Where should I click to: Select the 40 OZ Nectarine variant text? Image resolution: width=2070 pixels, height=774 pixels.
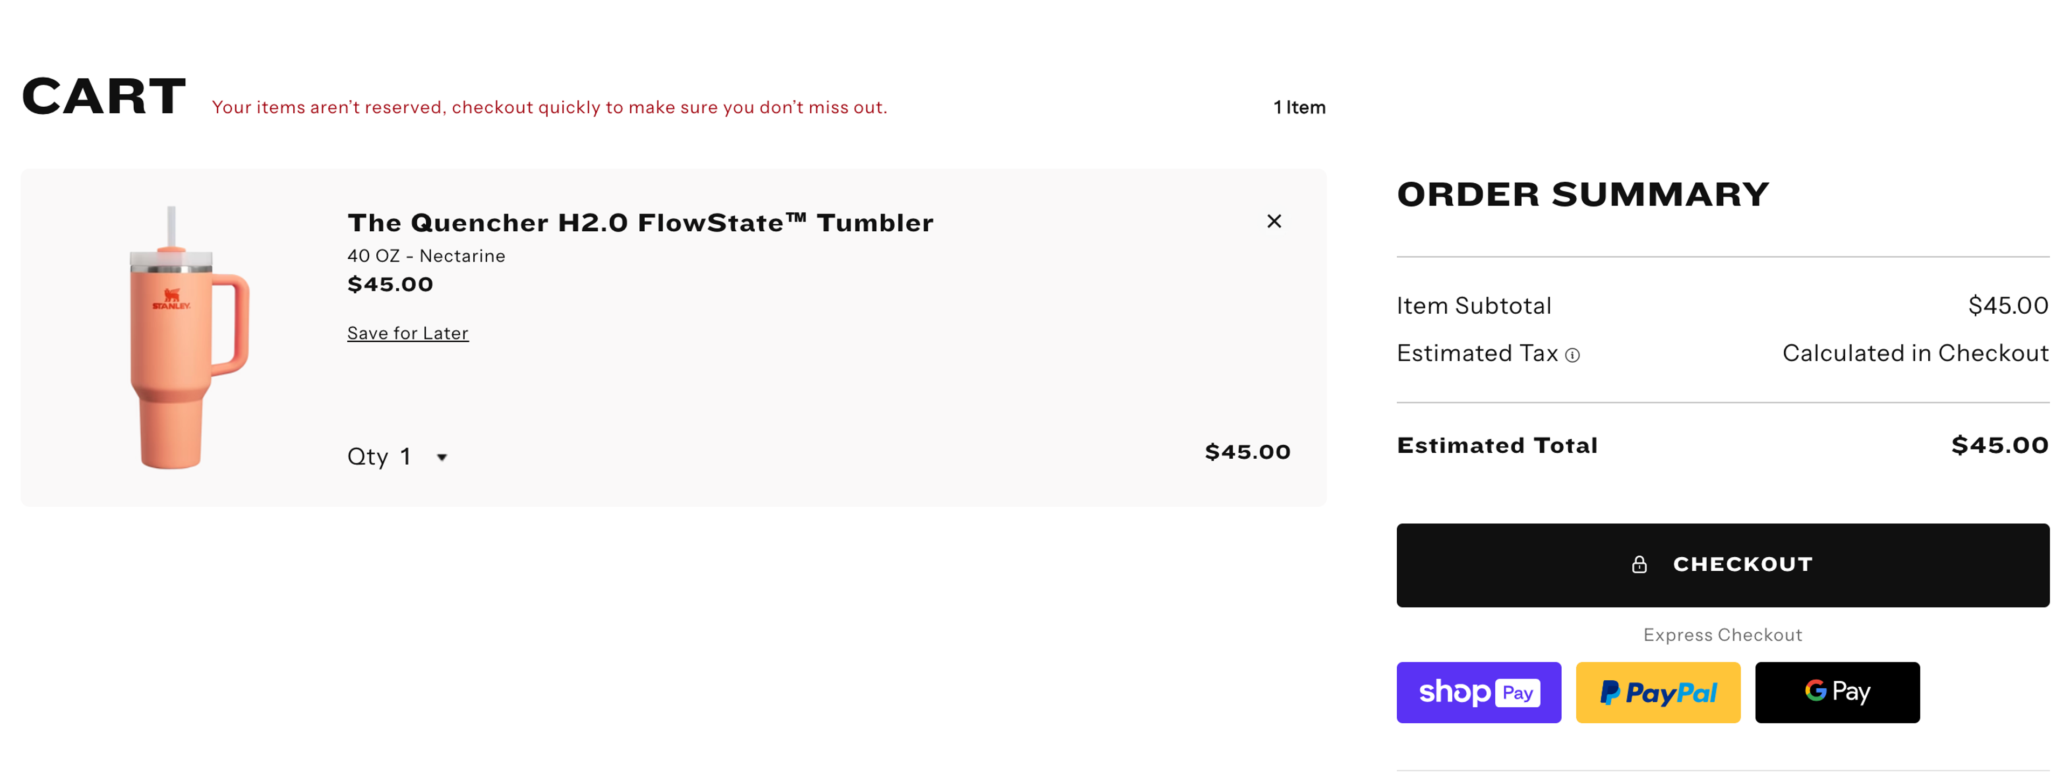(426, 255)
